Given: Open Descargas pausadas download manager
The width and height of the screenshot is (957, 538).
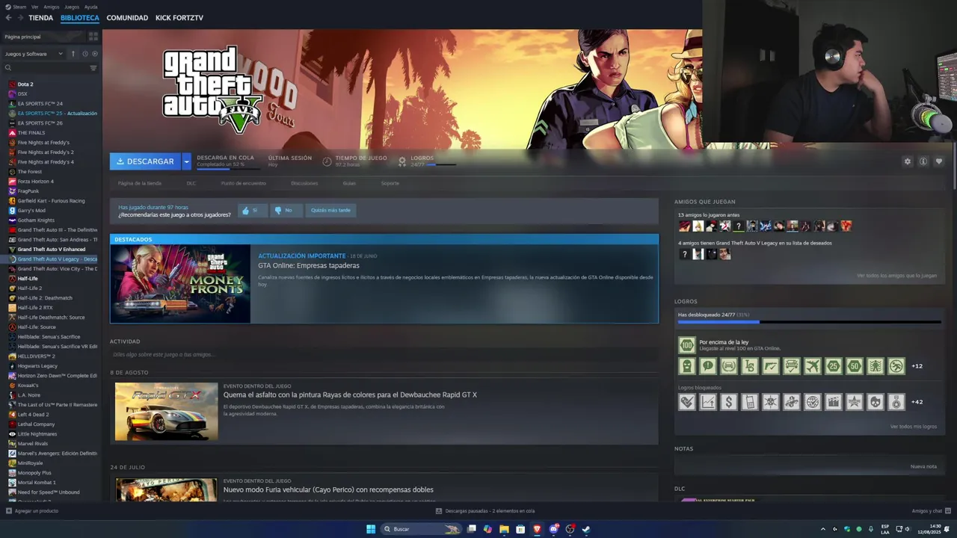Looking at the screenshot, I should 485,511.
